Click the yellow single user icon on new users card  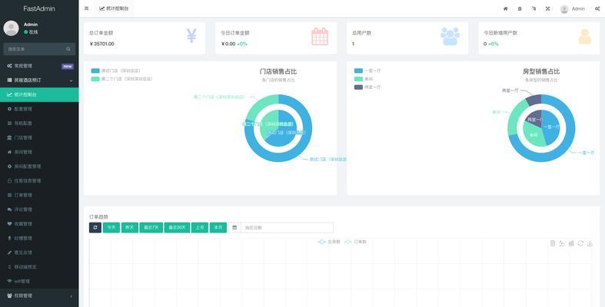[x=584, y=37]
